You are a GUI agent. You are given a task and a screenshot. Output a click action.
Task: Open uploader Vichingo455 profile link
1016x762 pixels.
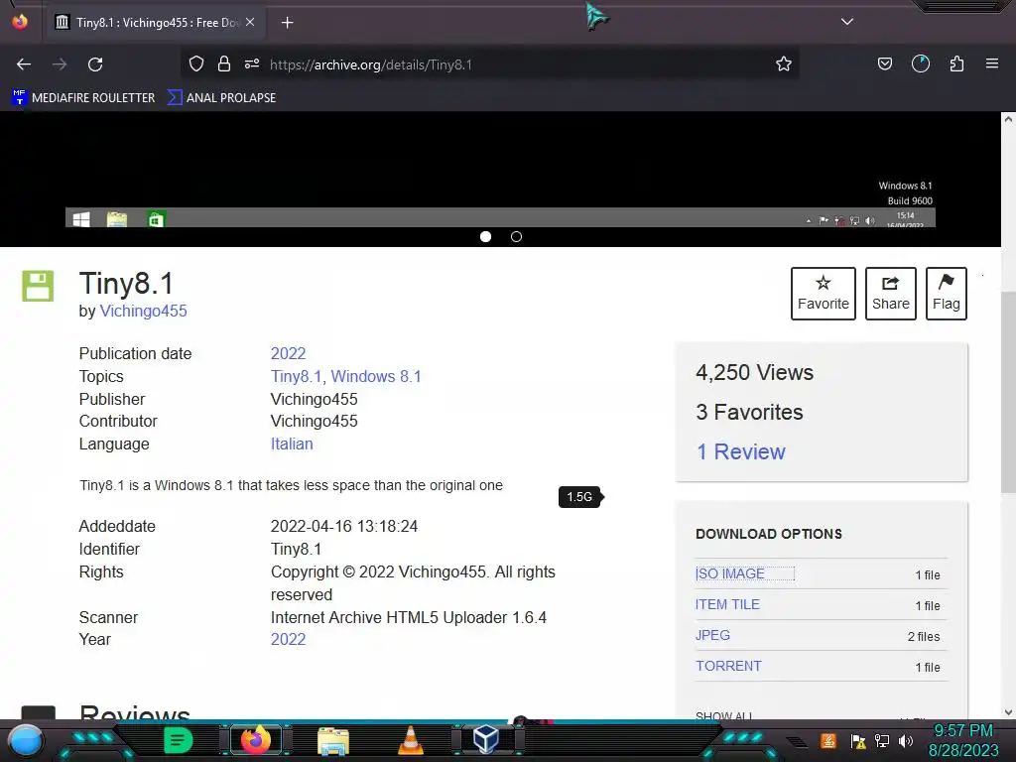click(143, 311)
